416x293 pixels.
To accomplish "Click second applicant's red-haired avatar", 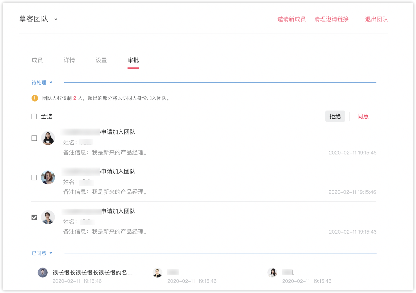I will pos(48,177).
